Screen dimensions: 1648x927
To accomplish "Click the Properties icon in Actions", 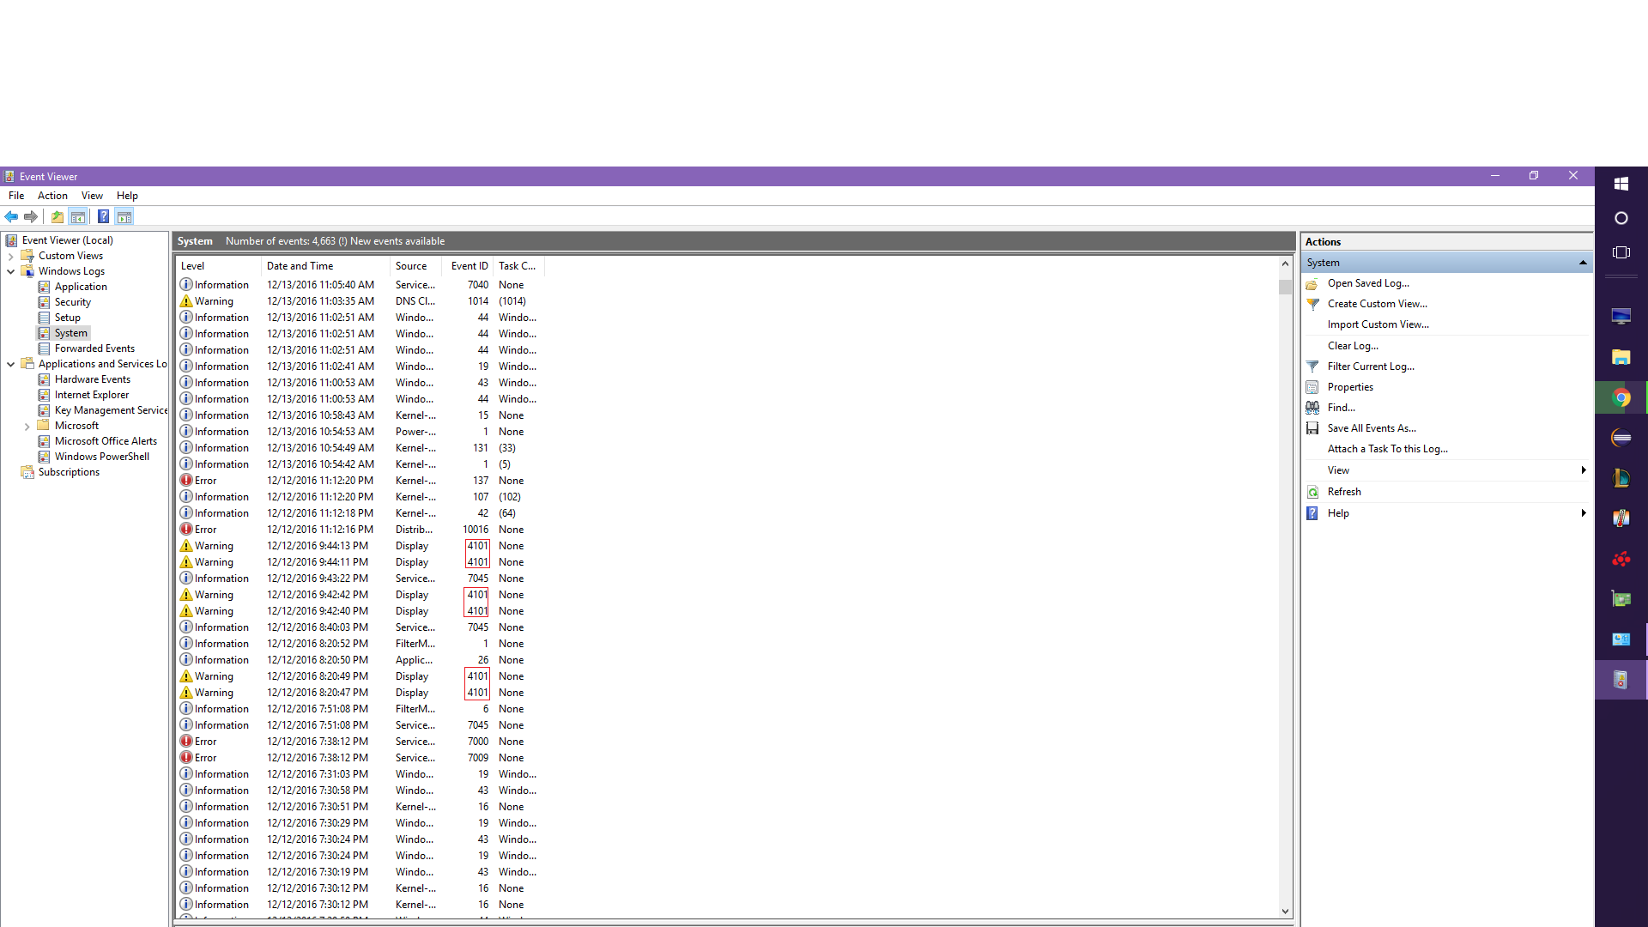I will coord(1312,387).
